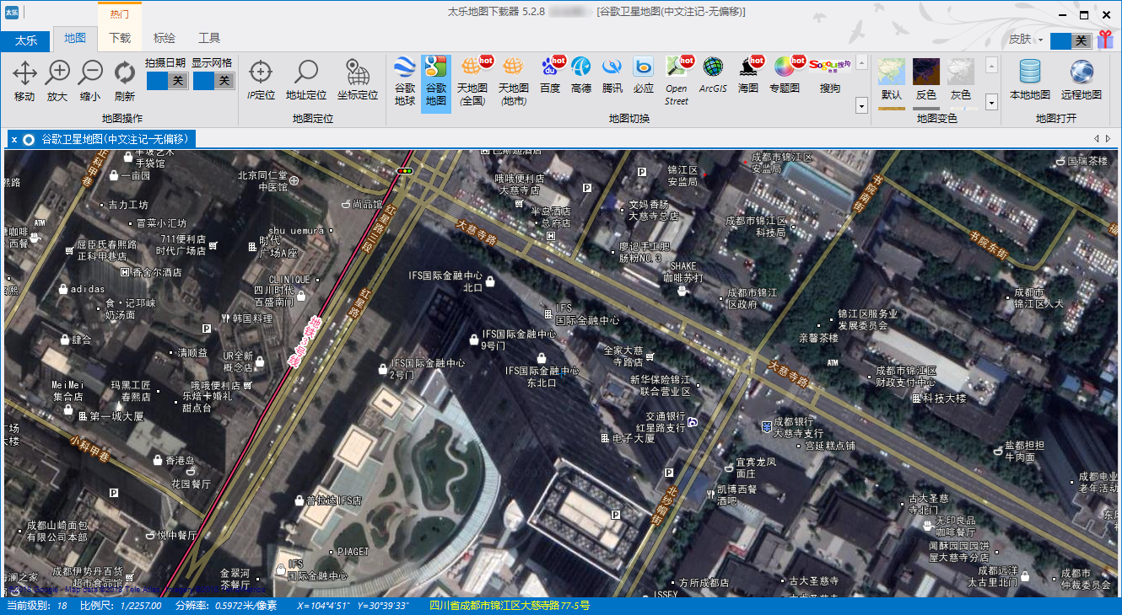Toggle the 显示网格 switch

pos(213,81)
